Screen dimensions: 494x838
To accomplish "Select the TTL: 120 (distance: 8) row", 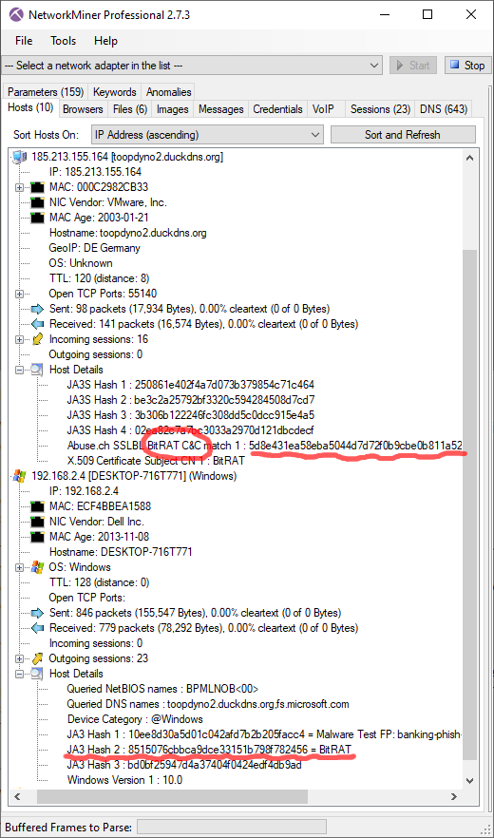I will 99,278.
